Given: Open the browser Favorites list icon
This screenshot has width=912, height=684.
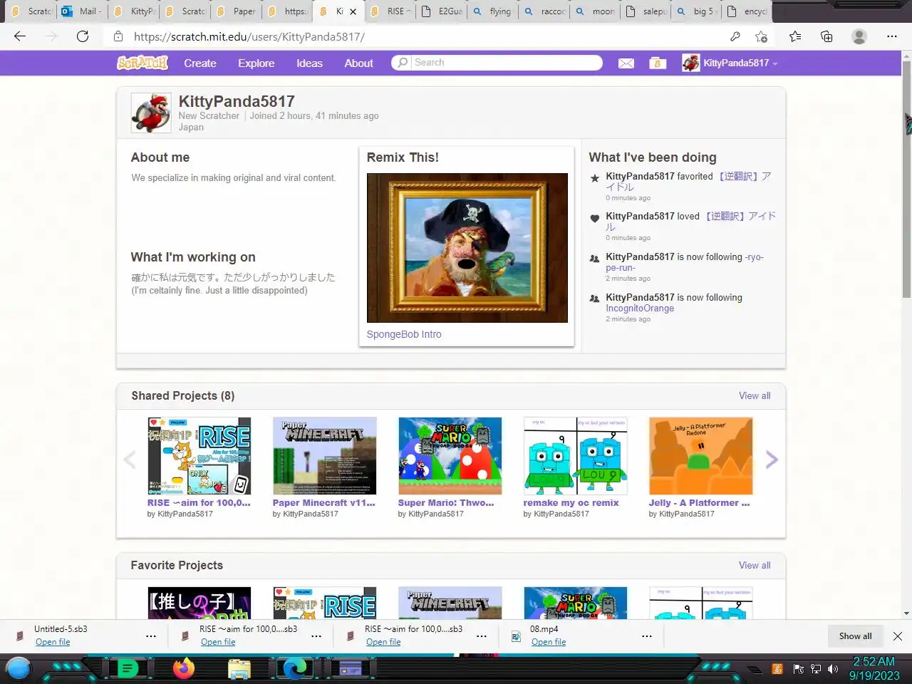Looking at the screenshot, I should coord(795,36).
